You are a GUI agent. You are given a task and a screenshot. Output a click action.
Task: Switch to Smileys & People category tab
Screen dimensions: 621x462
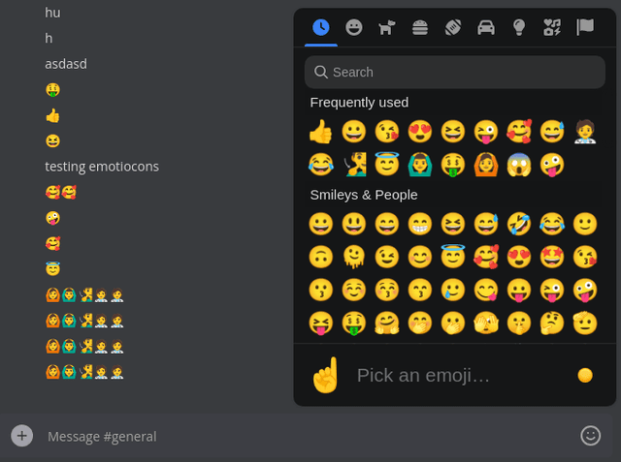(354, 27)
